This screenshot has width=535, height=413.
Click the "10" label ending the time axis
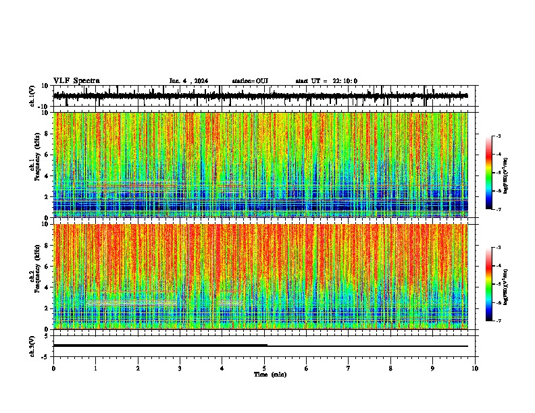475,368
